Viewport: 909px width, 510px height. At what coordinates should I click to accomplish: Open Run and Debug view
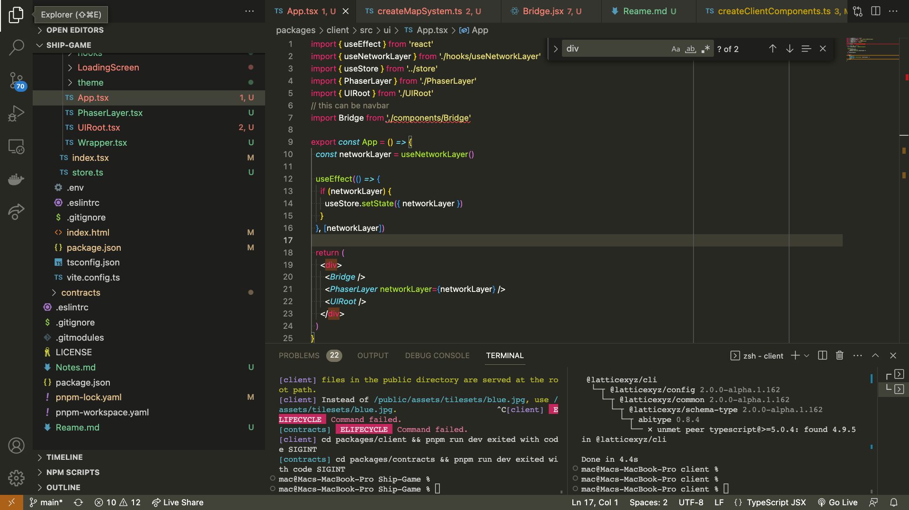[x=16, y=114]
